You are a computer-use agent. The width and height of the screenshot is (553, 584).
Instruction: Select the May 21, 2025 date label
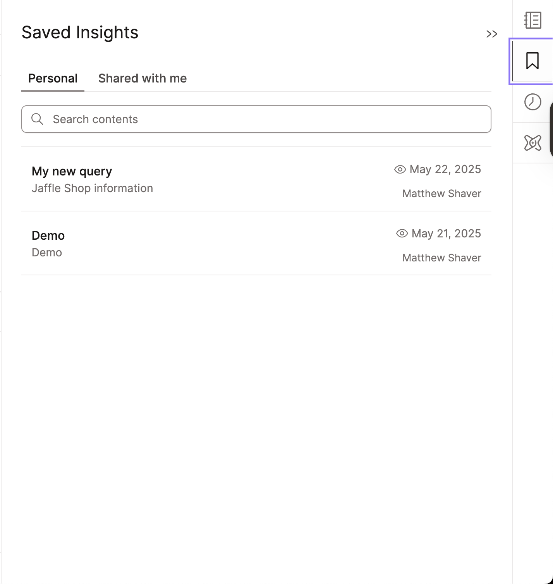pyautogui.click(x=446, y=234)
